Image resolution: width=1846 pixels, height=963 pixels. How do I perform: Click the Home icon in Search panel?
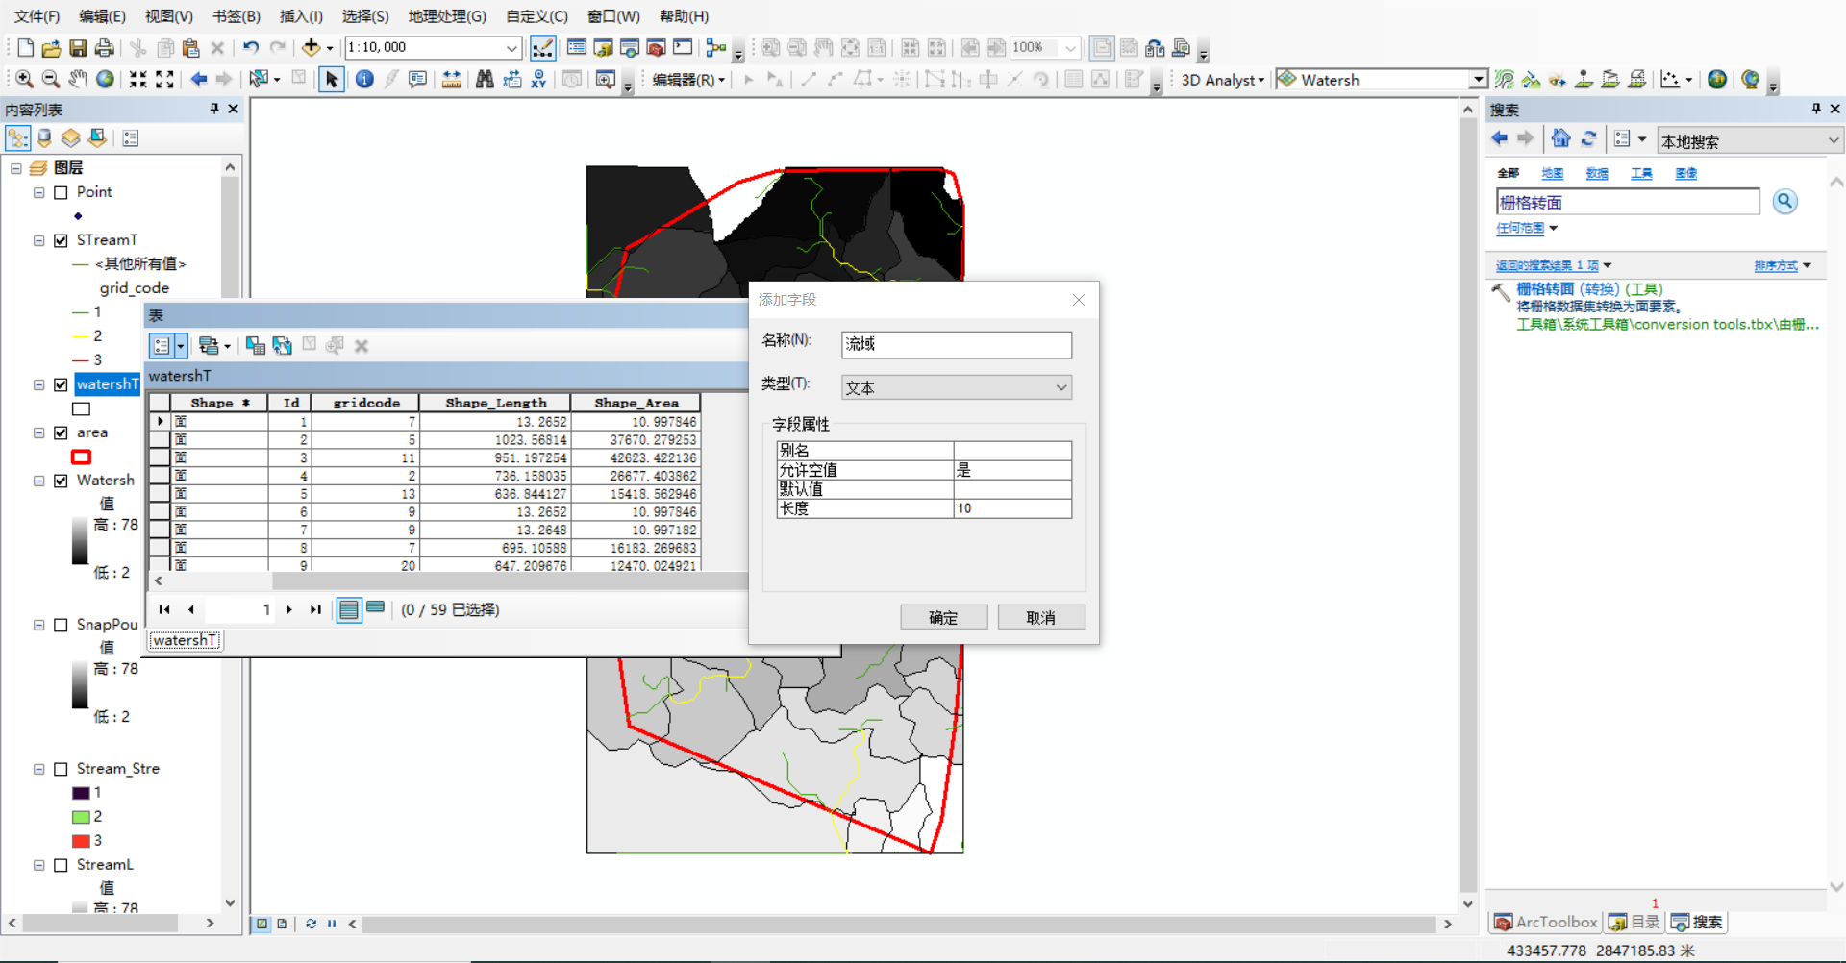(1560, 139)
